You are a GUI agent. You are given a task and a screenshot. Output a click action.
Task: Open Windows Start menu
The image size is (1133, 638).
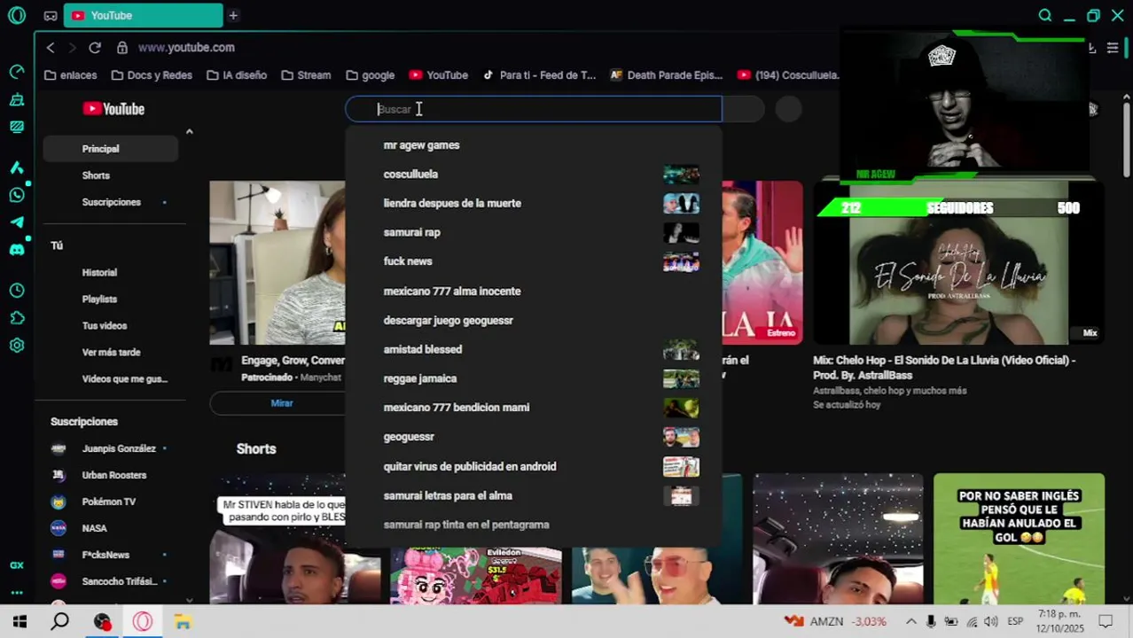pos(19,621)
